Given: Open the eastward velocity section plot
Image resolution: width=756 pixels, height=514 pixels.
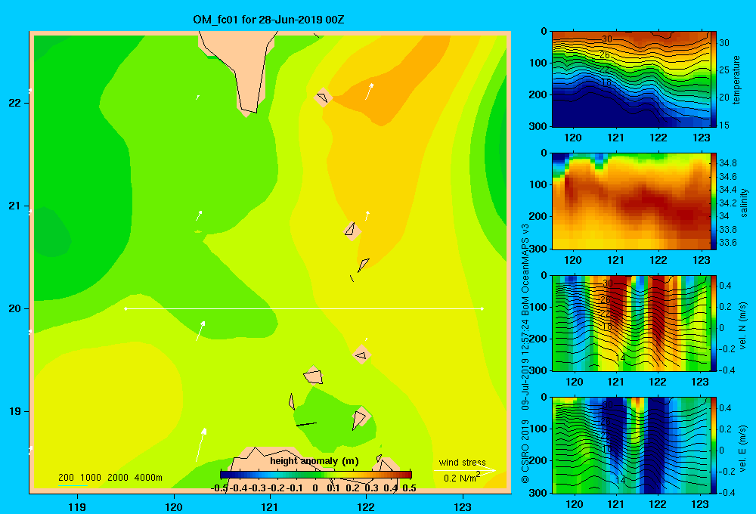Looking at the screenshot, I should (x=631, y=445).
